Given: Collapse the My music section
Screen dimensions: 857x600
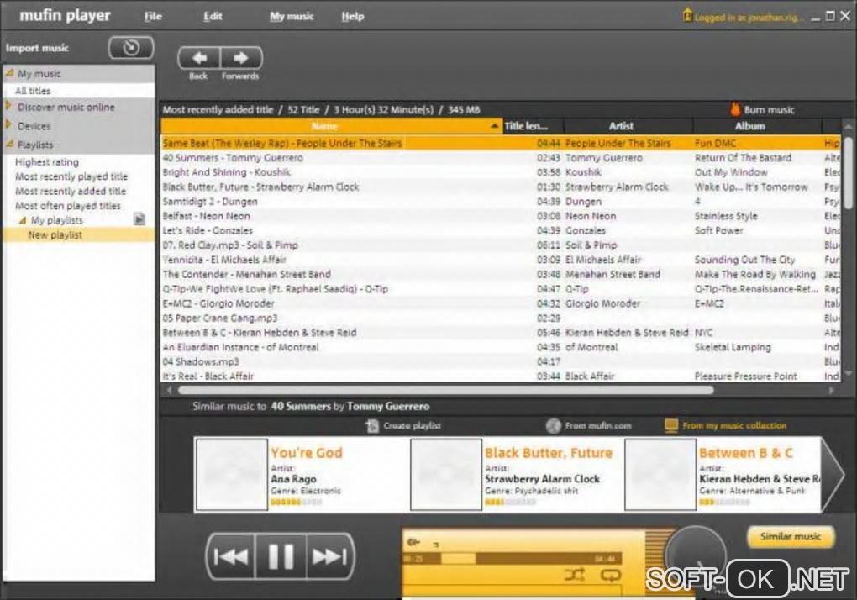Looking at the screenshot, I should click(x=9, y=73).
